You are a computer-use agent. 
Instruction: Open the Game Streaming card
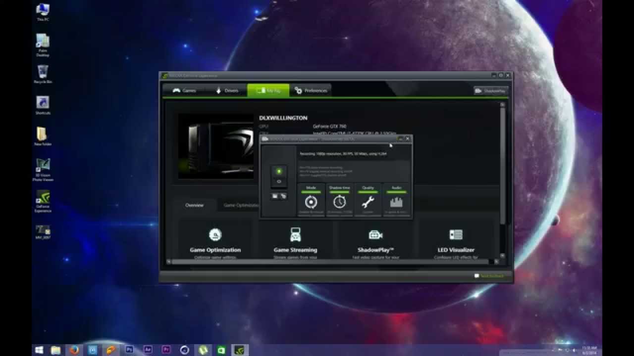296,241
